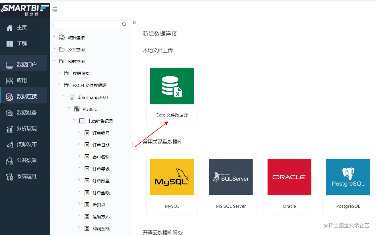The width and height of the screenshot is (376, 235).
Task: Select the MySQL dolphin icon
Action: click(172, 177)
